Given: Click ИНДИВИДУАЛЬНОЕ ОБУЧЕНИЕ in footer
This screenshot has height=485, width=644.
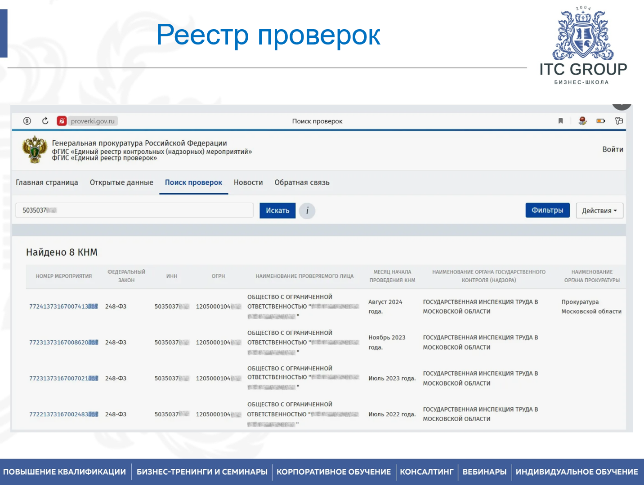Looking at the screenshot, I should [577, 472].
